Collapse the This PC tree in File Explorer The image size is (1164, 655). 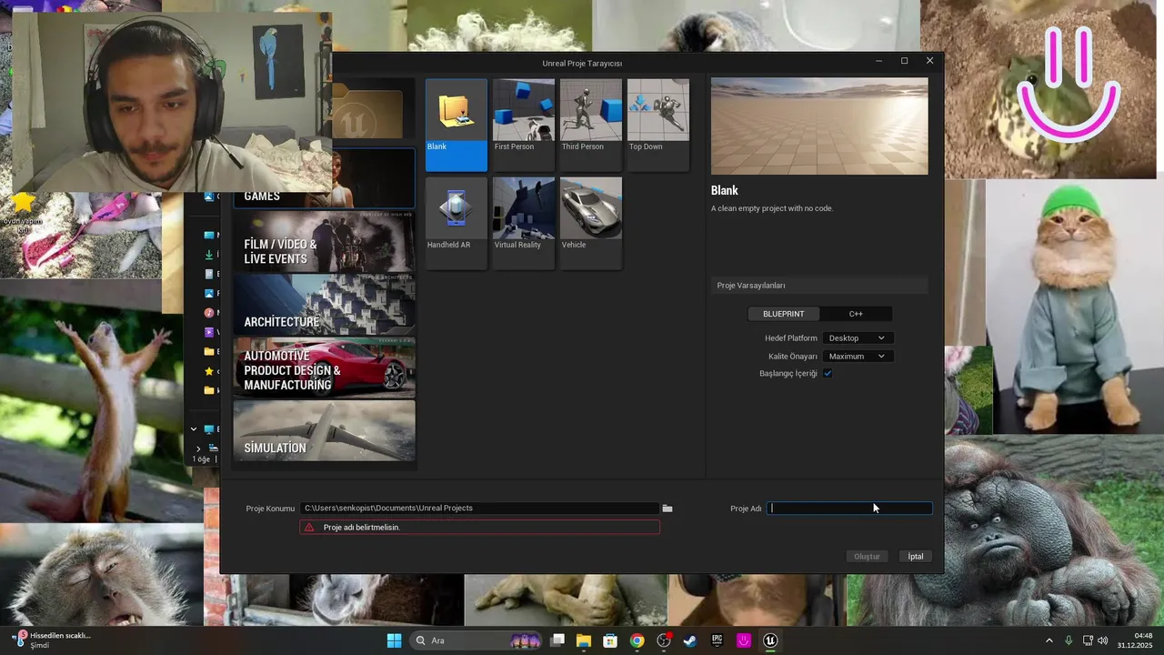coord(193,429)
